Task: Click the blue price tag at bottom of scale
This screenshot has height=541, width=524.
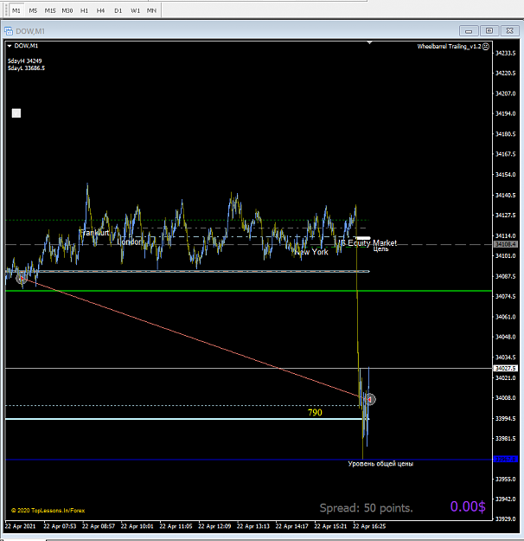Action: (x=506, y=460)
